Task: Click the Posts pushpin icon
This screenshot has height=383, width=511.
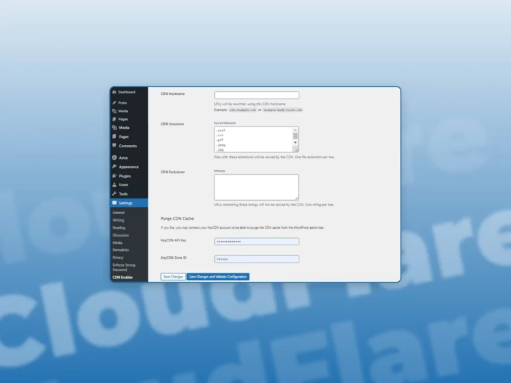Action: click(114, 103)
